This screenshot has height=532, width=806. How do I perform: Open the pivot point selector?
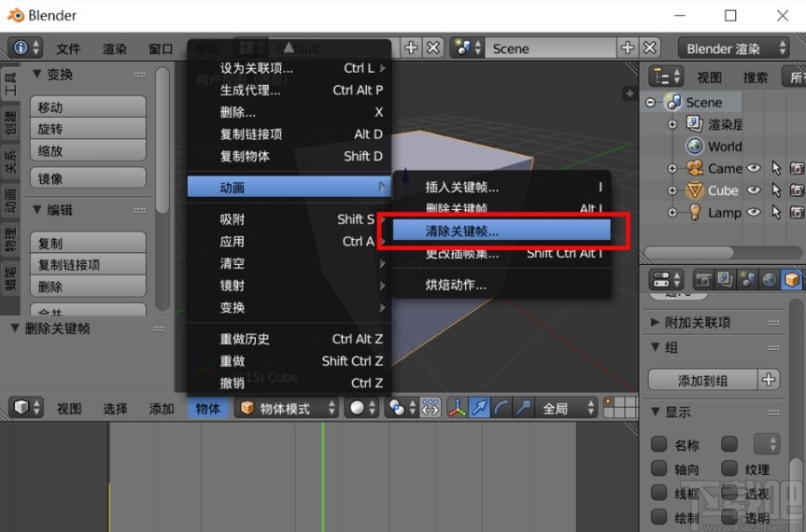pyautogui.click(x=401, y=408)
